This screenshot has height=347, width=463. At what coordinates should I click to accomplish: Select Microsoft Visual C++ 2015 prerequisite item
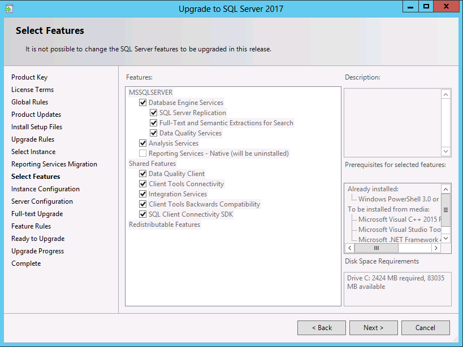(x=400, y=219)
